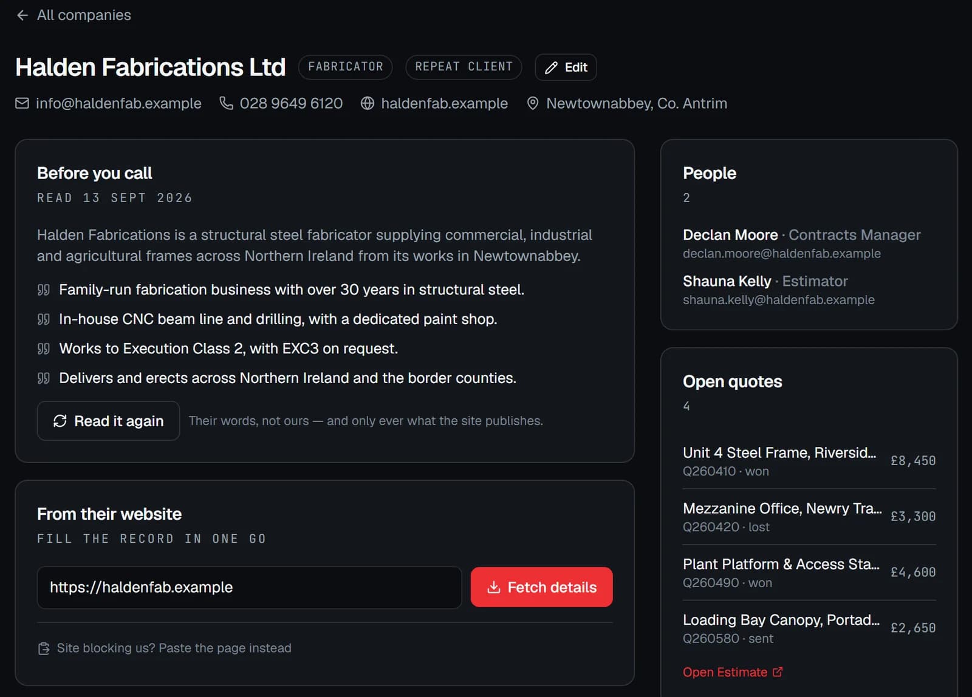Click READ 13 SEPT 2026 date label
Viewport: 972px width, 697px height.
tap(114, 198)
